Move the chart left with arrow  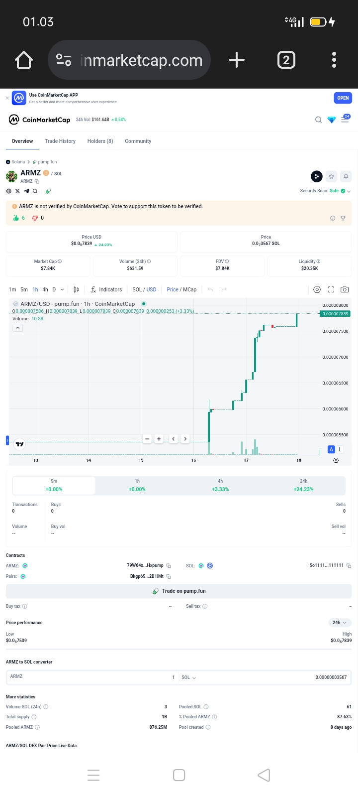[x=173, y=439]
